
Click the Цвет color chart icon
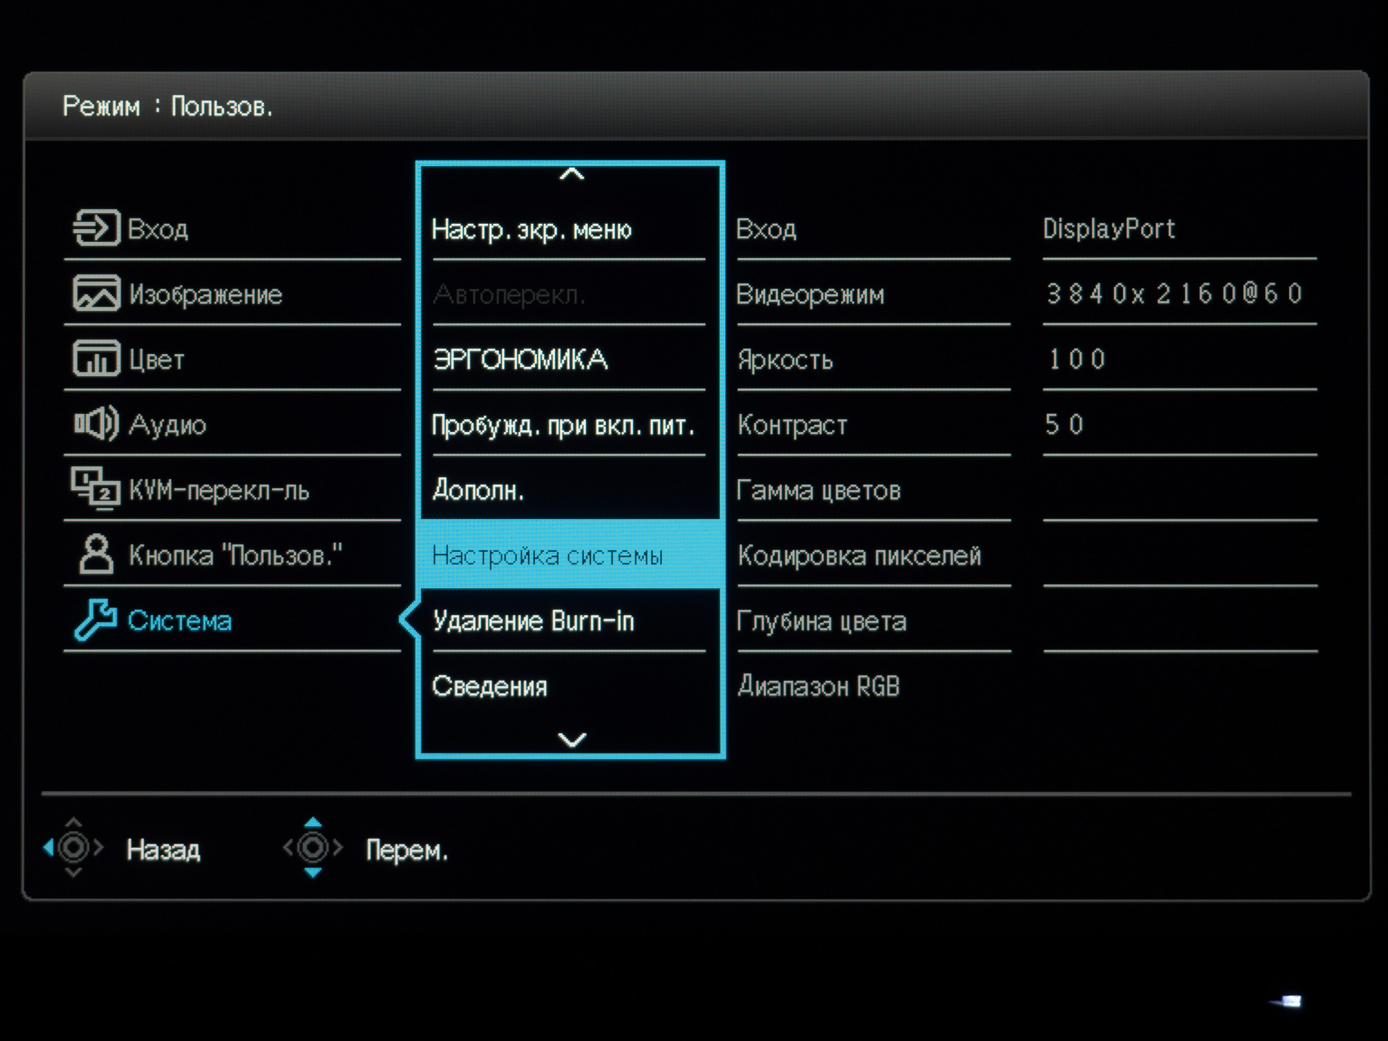(x=96, y=358)
